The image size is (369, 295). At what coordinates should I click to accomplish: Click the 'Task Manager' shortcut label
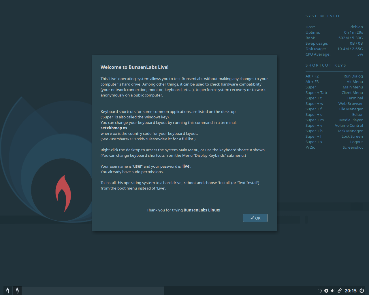[350, 131]
